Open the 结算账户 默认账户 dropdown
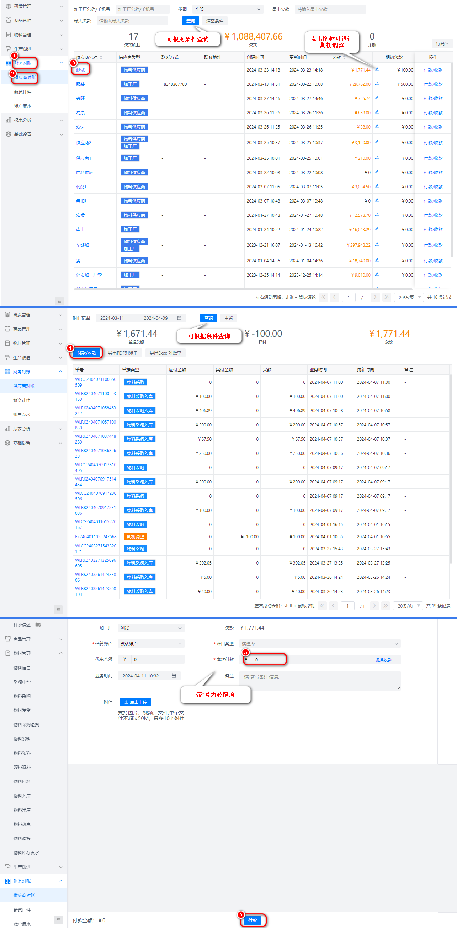Image resolution: width=457 pixels, height=928 pixels. (x=151, y=644)
